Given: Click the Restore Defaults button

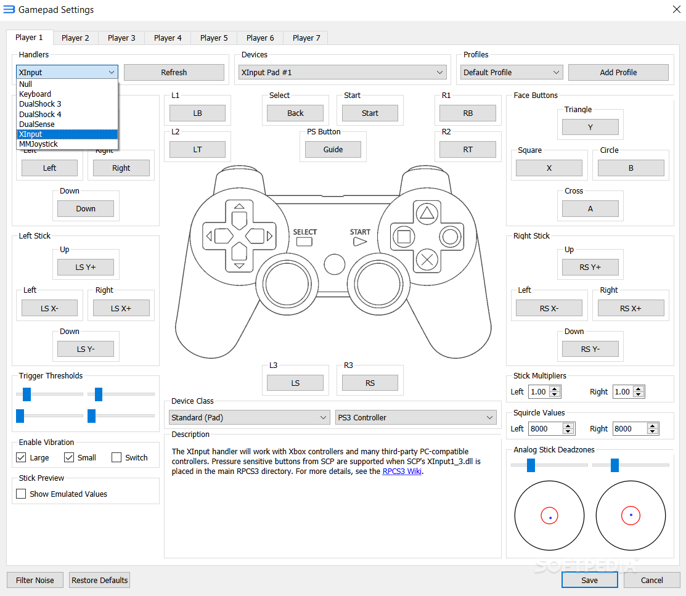Looking at the screenshot, I should point(100,580).
